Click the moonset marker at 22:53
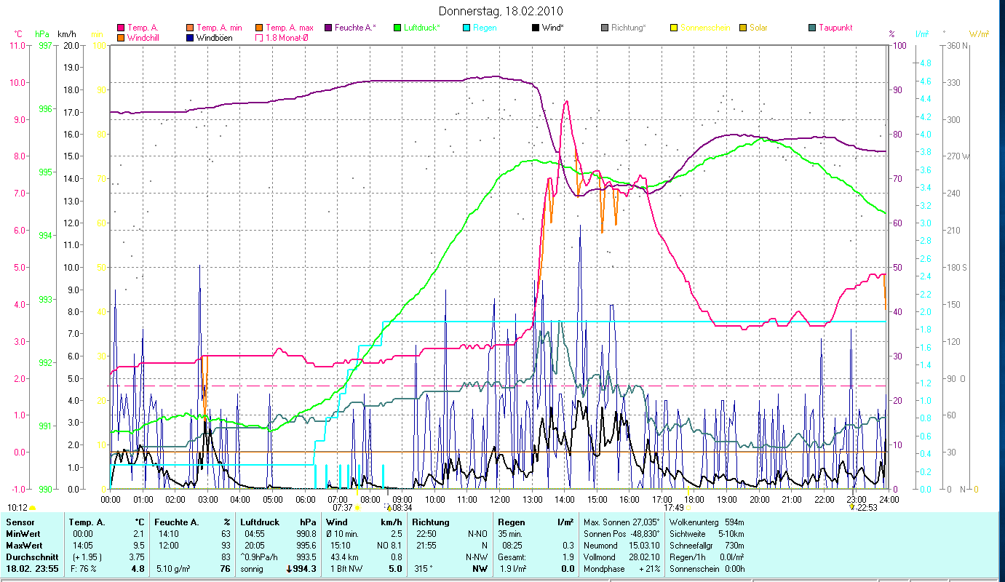Image resolution: width=1005 pixels, height=582 pixels. click(852, 507)
